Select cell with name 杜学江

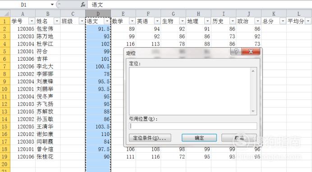coord(48,44)
